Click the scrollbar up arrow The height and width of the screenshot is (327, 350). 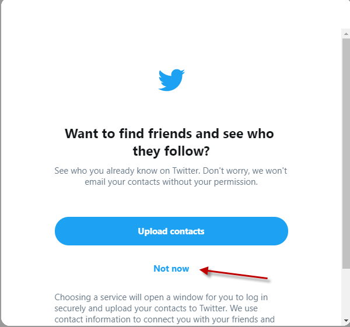click(x=346, y=34)
